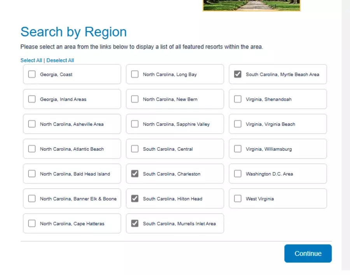Uncheck South Carolina, Charleston checkbox
This screenshot has width=350, height=275.
click(x=135, y=174)
